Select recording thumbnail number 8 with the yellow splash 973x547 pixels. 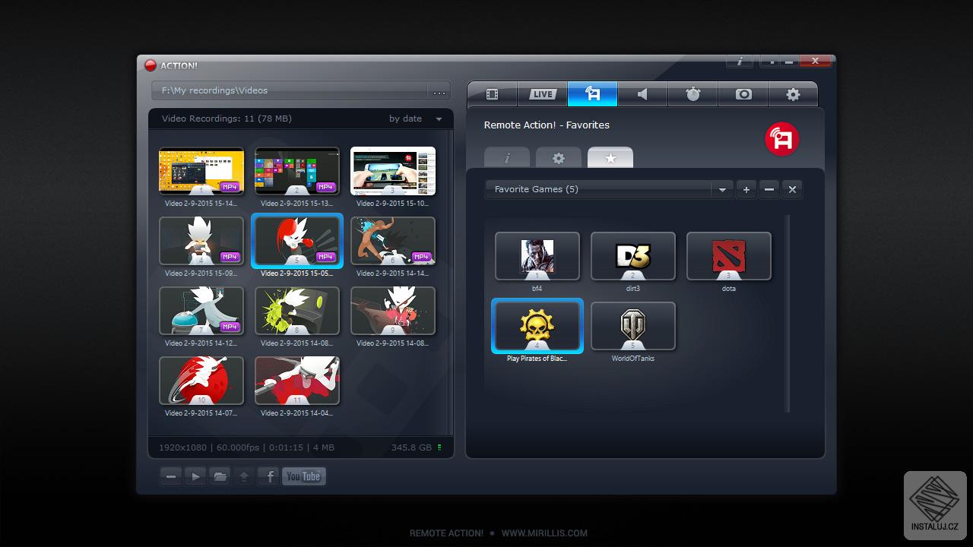pyautogui.click(x=297, y=311)
